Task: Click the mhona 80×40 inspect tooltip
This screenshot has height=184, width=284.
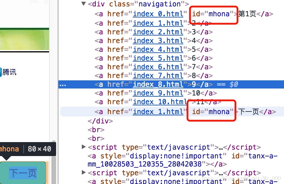Action: click(x=27, y=149)
